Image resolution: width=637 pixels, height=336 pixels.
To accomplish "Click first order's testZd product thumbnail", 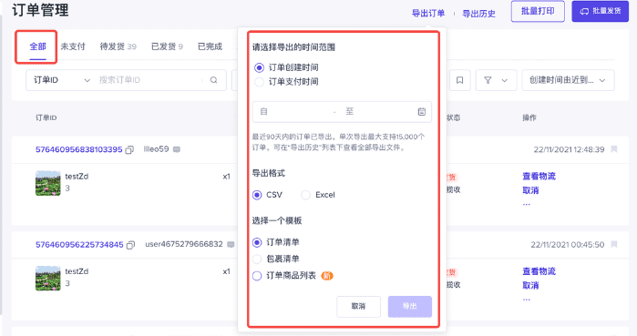I will 48,183.
